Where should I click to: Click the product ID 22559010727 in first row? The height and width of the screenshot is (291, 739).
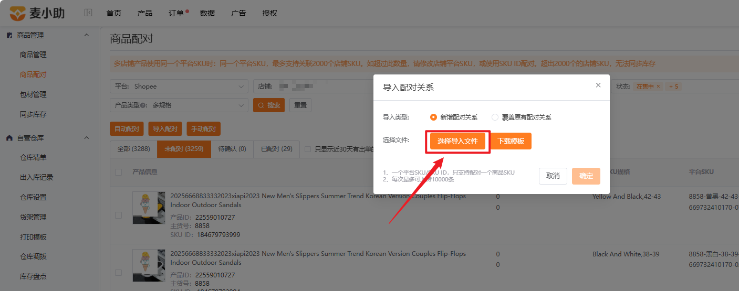coord(215,217)
